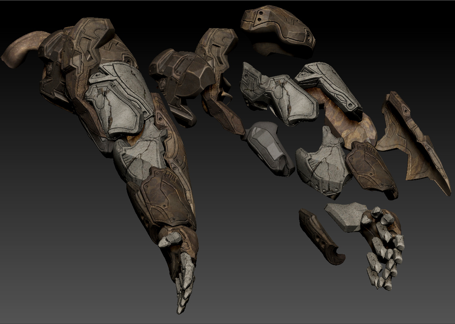This screenshot has width=455, height=324.
Task: Pick the untextured smooth gray block piece
Action: pos(270,148)
